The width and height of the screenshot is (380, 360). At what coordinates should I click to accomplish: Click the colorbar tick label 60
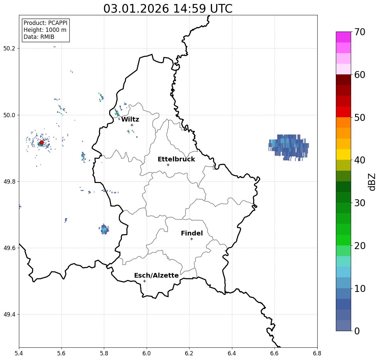[360, 75]
